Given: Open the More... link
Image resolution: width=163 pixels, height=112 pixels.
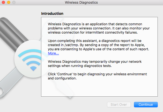Looking at the screenshot, I should [x=53, y=53].
